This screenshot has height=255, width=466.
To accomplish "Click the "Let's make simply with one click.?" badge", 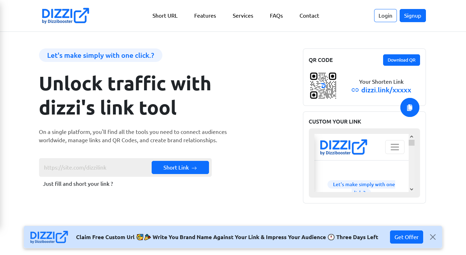I will [x=101, y=55].
